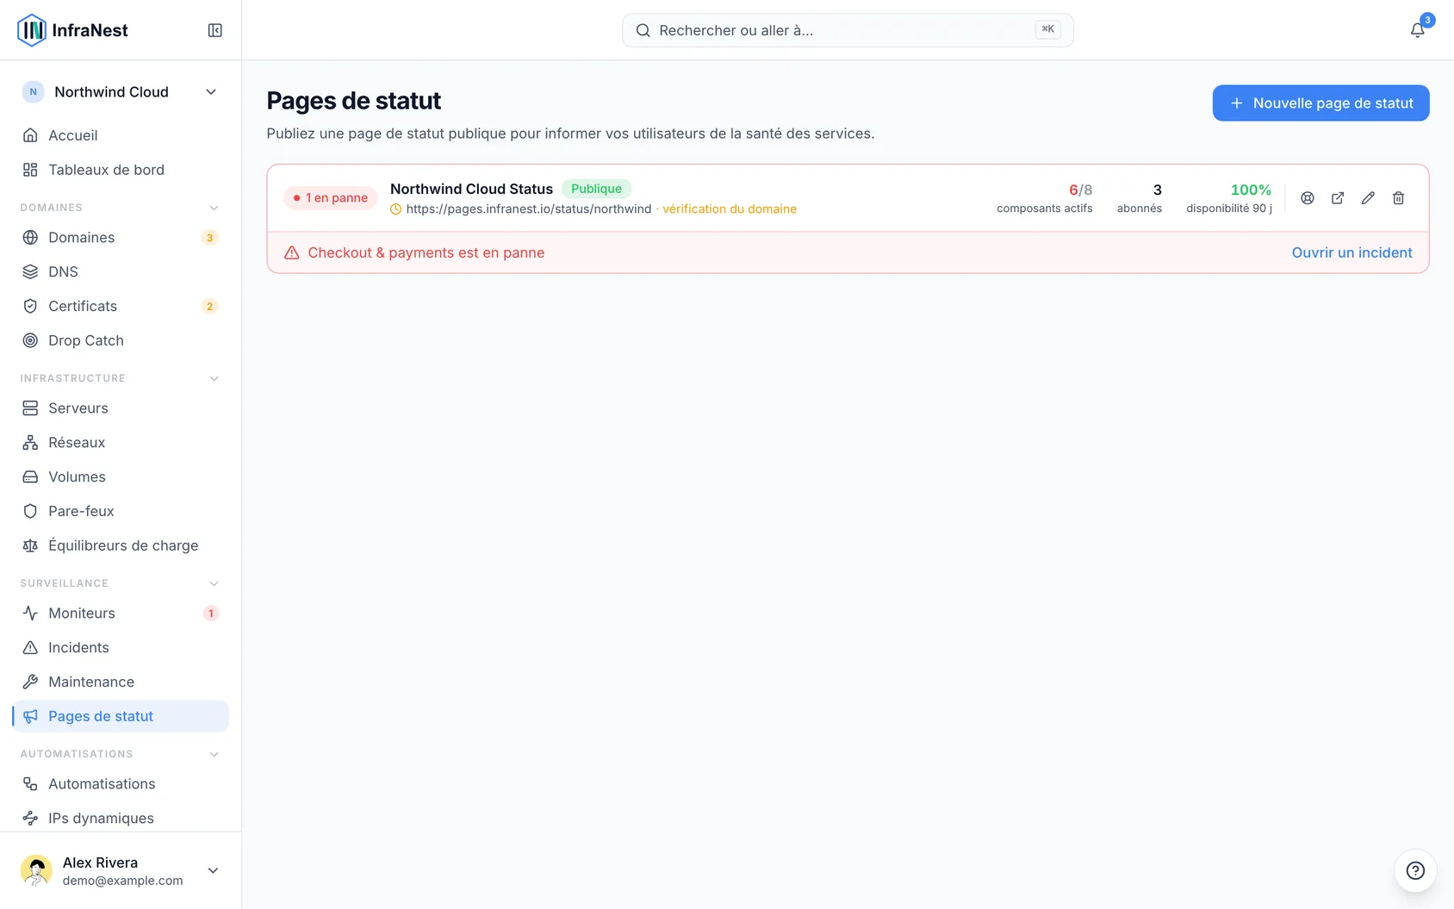This screenshot has height=909, width=1454.
Task: Open notifications bell
Action: coord(1417,30)
